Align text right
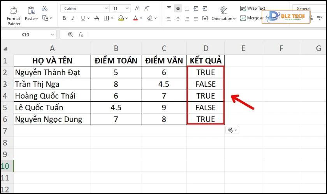The height and width of the screenshot is (194, 327). [187, 18]
